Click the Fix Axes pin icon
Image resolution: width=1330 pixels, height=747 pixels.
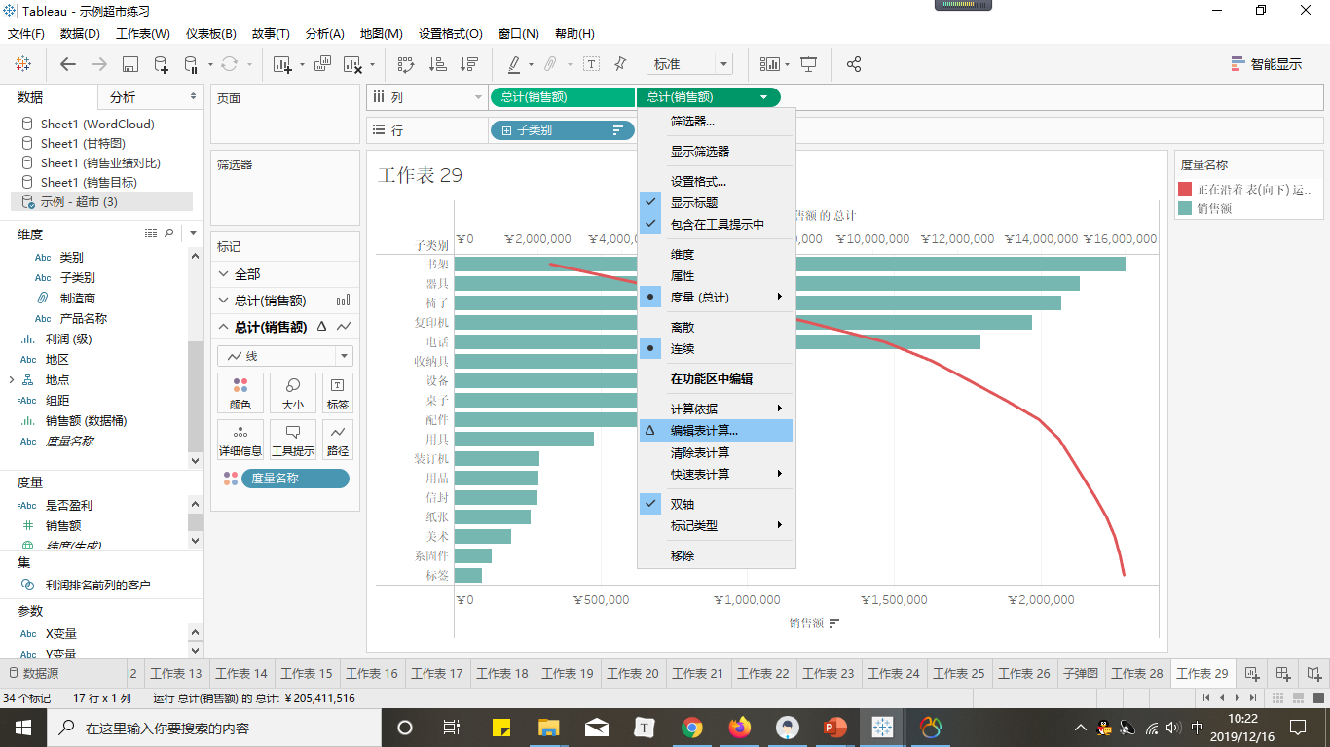pos(620,64)
